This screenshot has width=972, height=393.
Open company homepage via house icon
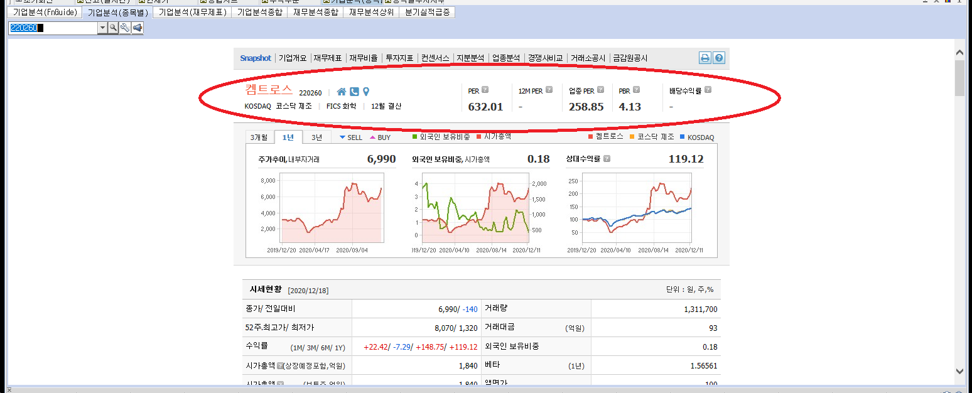pos(342,92)
